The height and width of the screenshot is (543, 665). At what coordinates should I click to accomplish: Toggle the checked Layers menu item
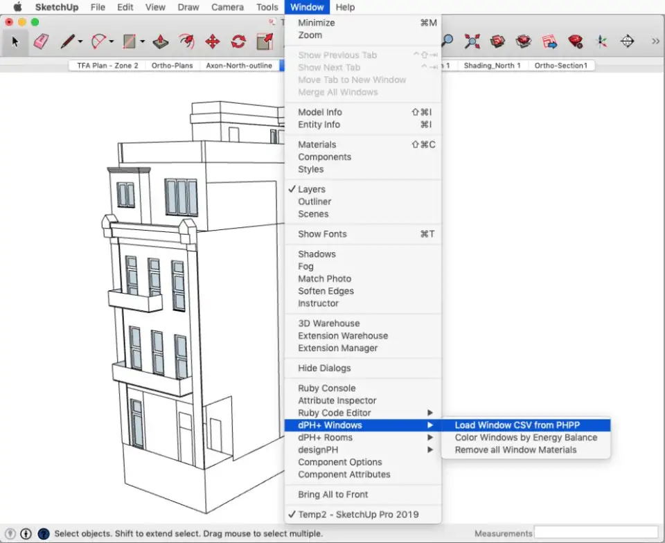312,189
